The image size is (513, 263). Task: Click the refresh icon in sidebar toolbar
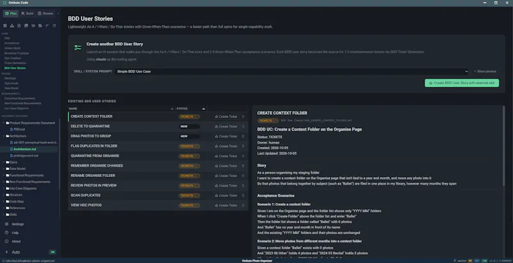pyautogui.click(x=54, y=26)
